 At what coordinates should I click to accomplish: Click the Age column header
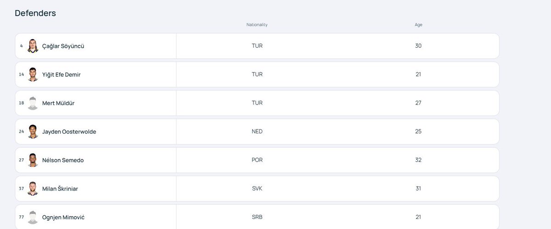(x=418, y=25)
